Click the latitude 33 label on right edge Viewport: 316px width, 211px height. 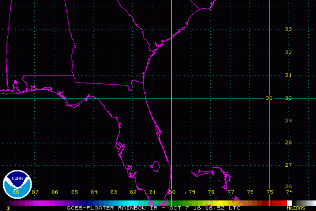tap(288, 29)
